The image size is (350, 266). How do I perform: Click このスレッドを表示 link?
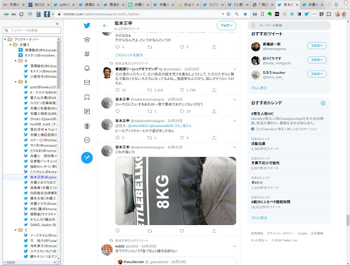tap(129, 55)
